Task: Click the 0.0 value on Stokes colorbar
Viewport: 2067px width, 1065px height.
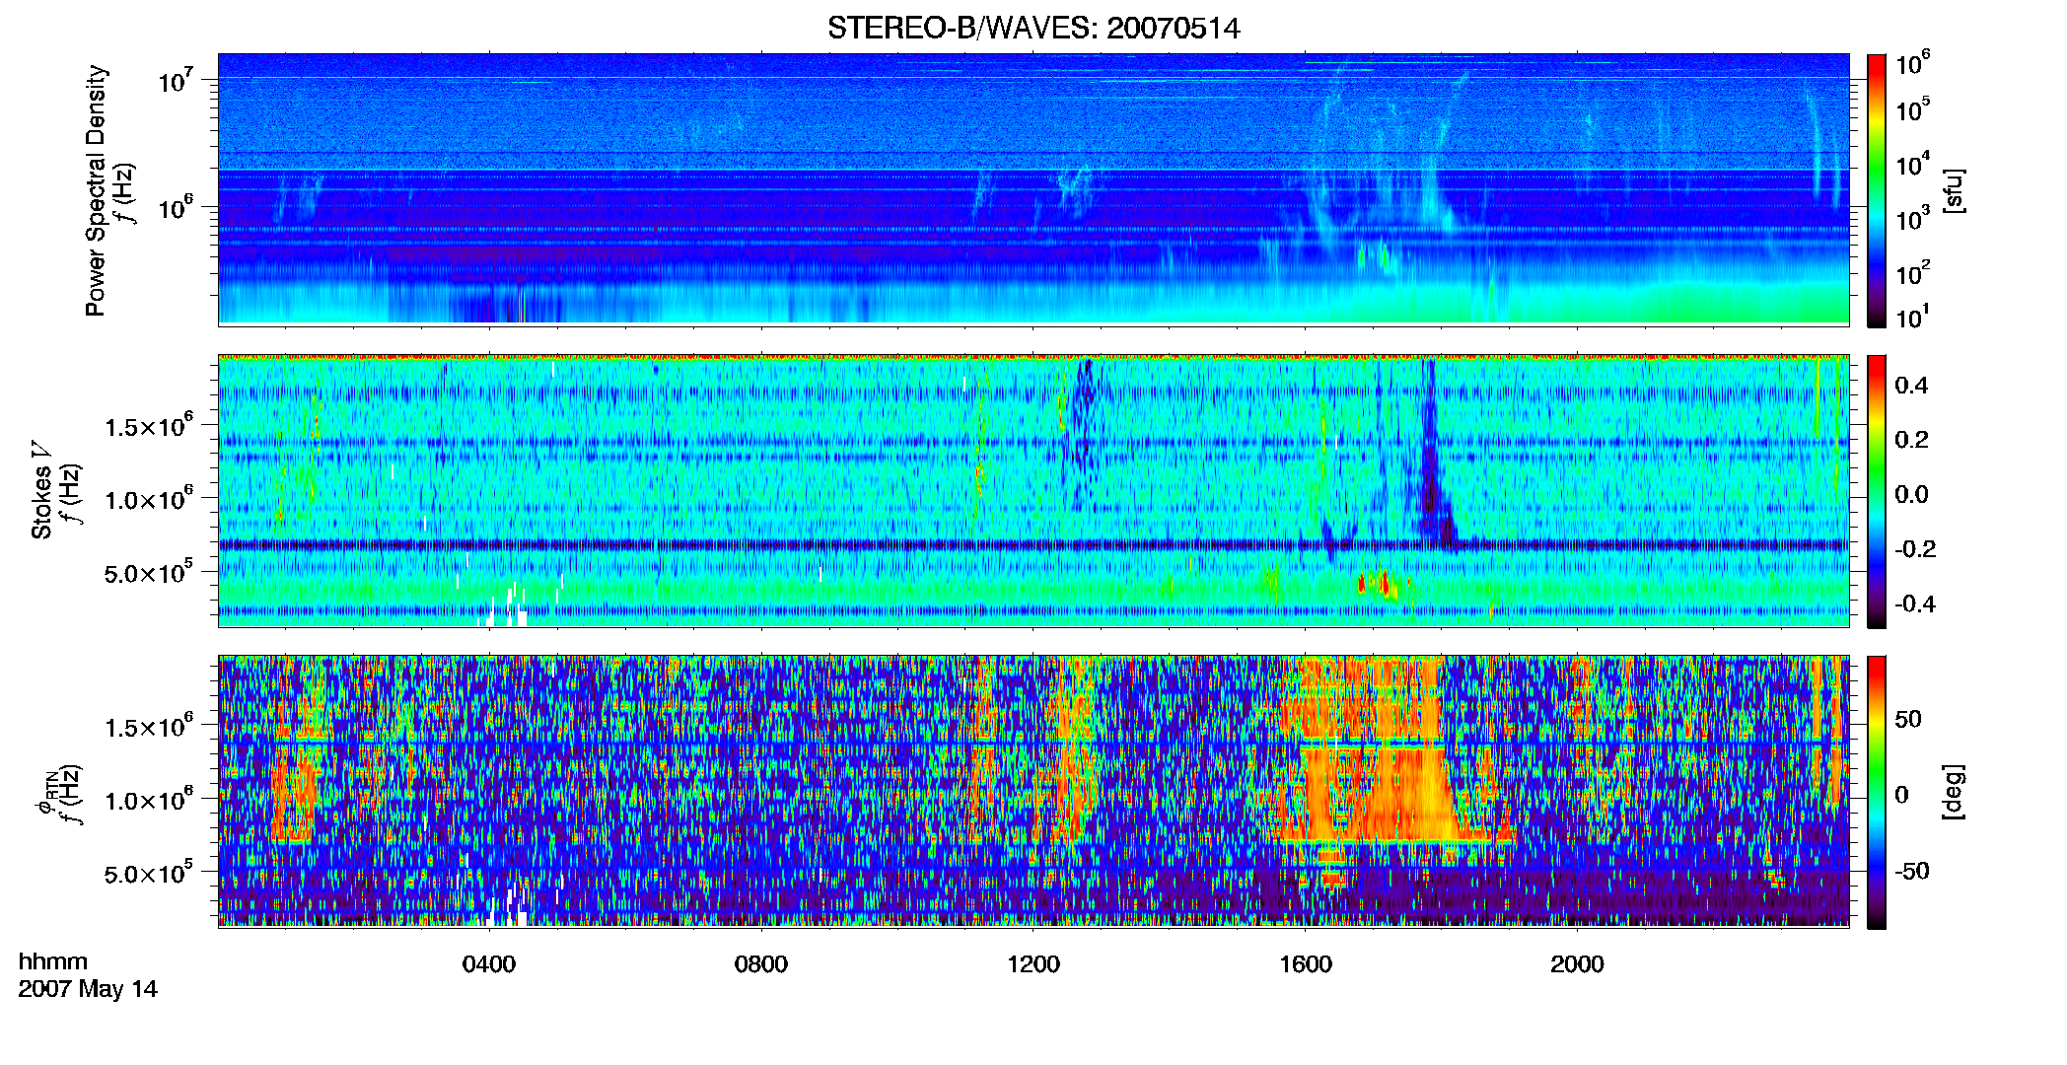Action: (x=1911, y=494)
